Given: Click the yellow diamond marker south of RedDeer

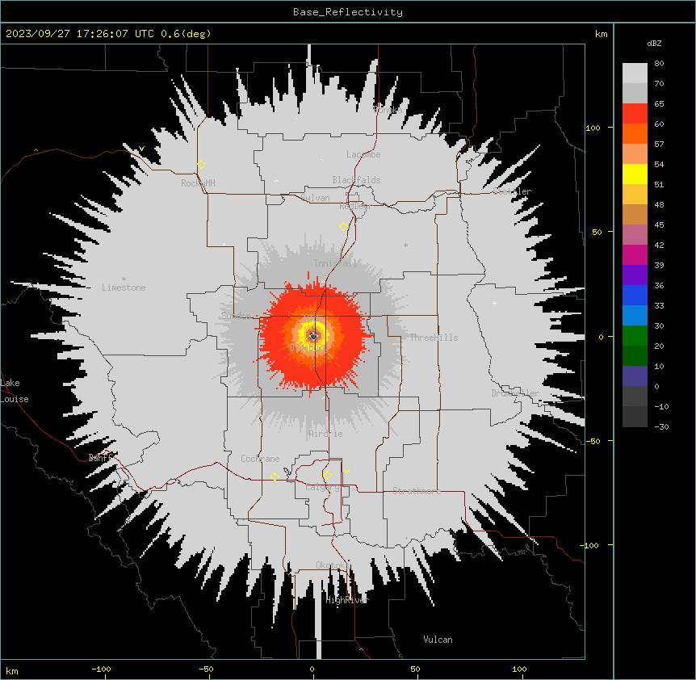Looking at the screenshot, I should pos(343,227).
